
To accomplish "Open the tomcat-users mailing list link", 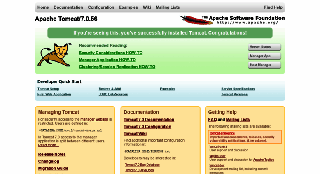I will [218, 146].
